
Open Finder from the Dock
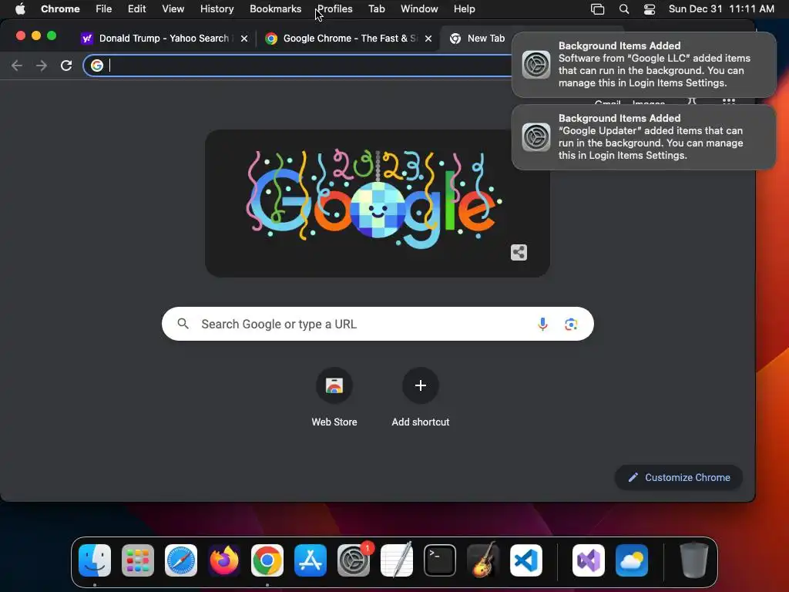coord(95,560)
